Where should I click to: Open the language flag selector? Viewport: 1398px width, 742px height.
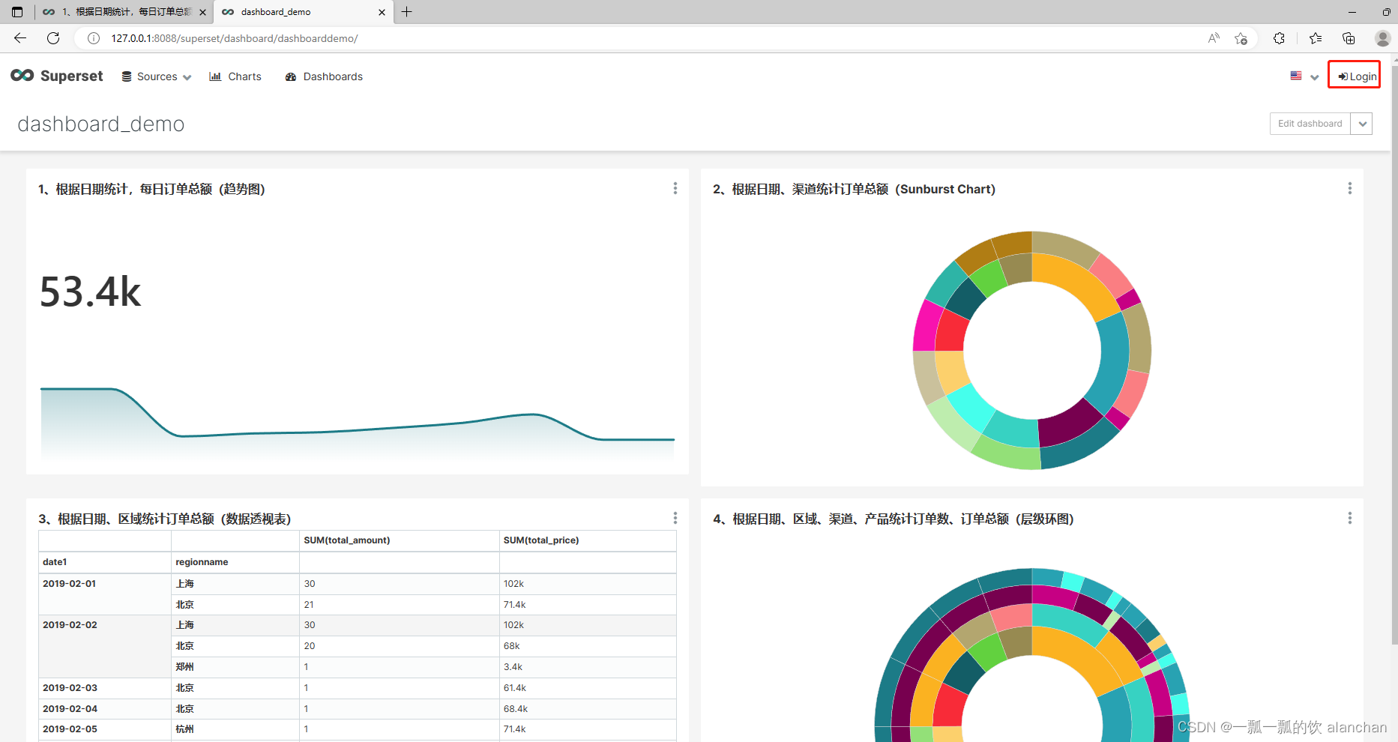point(1304,76)
